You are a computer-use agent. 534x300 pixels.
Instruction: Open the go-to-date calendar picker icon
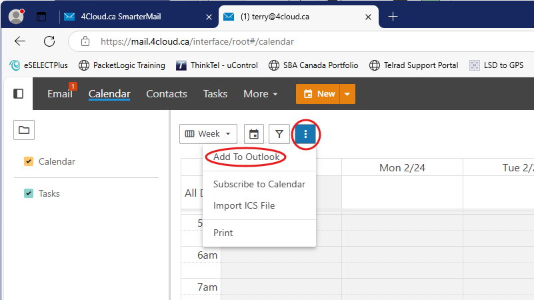[254, 134]
